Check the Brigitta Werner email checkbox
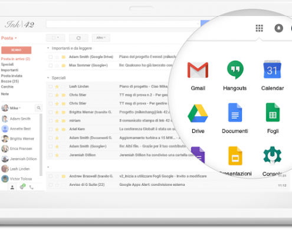The height and width of the screenshot is (236, 292). click(x=51, y=112)
